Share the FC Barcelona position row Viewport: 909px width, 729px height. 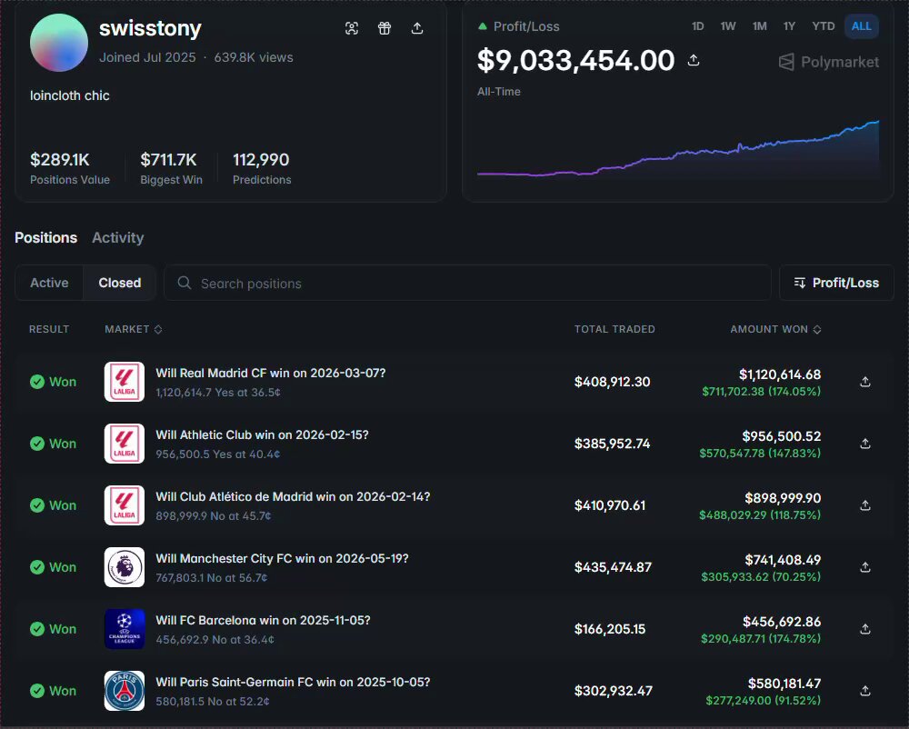click(x=865, y=629)
